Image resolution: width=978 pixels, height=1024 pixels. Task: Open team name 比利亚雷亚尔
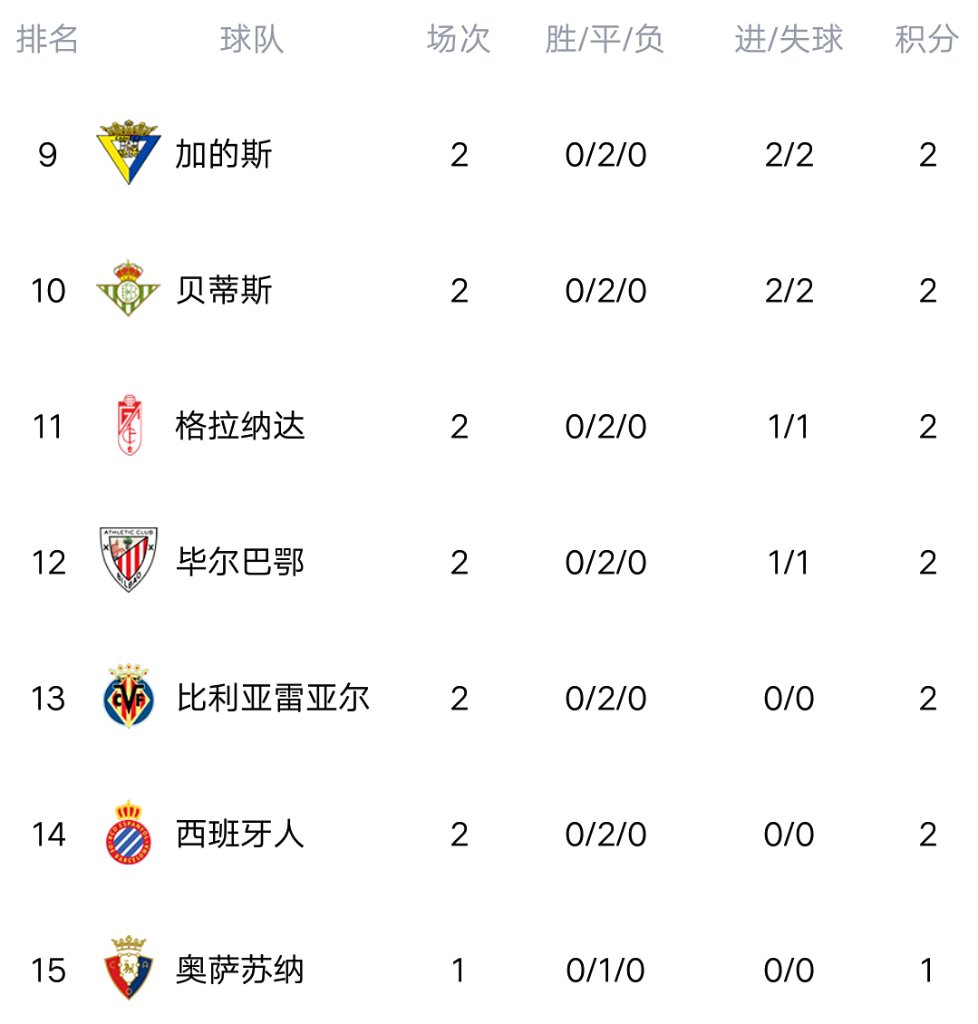[x=273, y=698]
